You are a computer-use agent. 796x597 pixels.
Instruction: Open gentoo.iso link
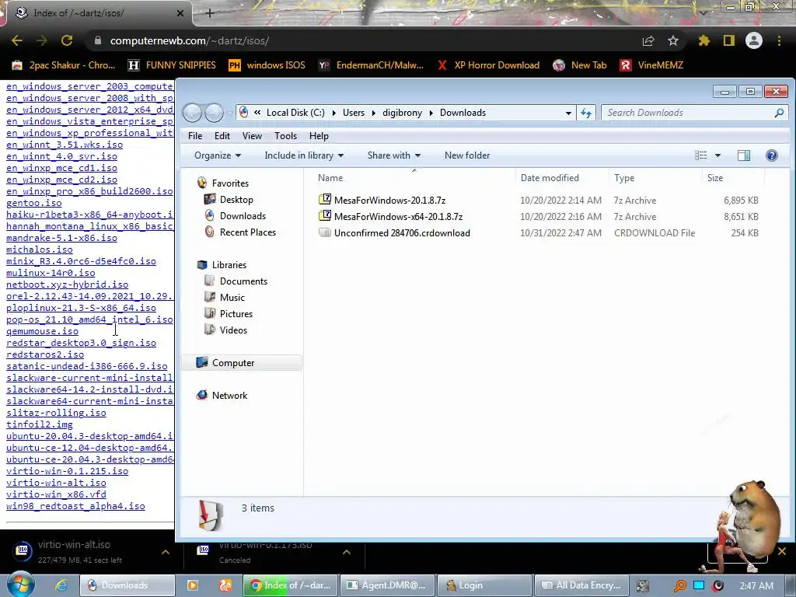34,203
